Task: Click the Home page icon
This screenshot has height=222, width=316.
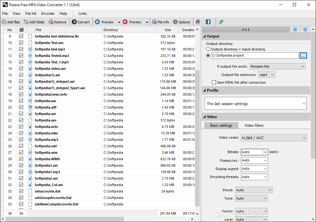Action: pyautogui.click(x=198, y=22)
